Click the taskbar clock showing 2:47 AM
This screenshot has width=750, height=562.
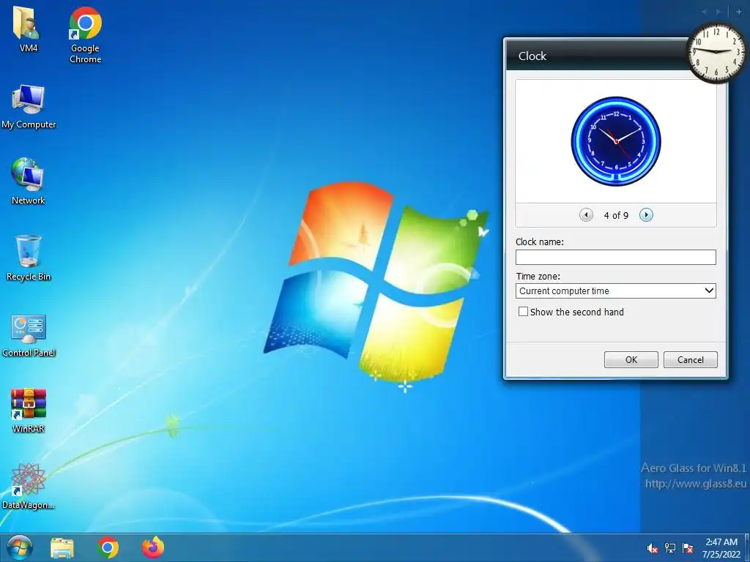[721, 548]
